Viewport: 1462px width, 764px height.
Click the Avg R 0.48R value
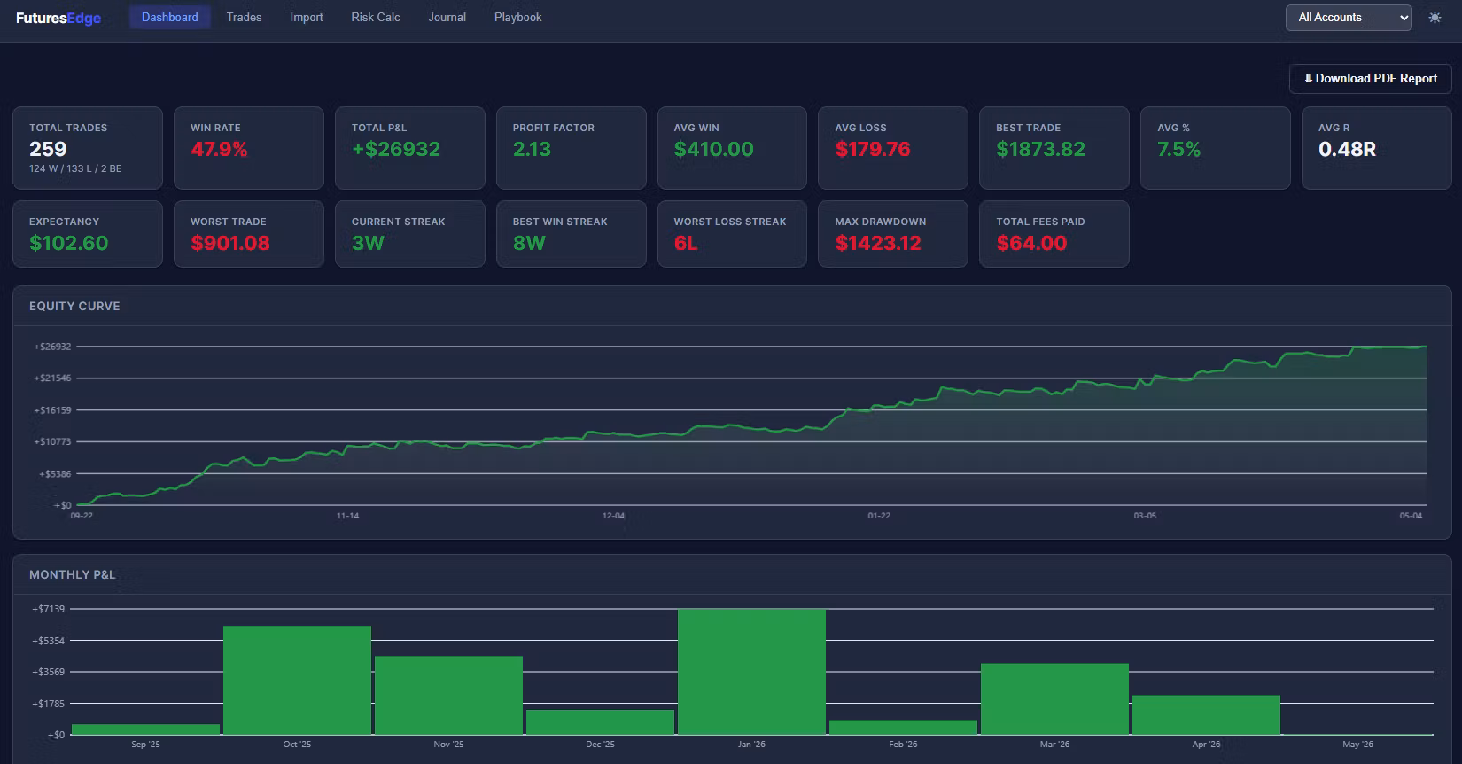tap(1347, 150)
